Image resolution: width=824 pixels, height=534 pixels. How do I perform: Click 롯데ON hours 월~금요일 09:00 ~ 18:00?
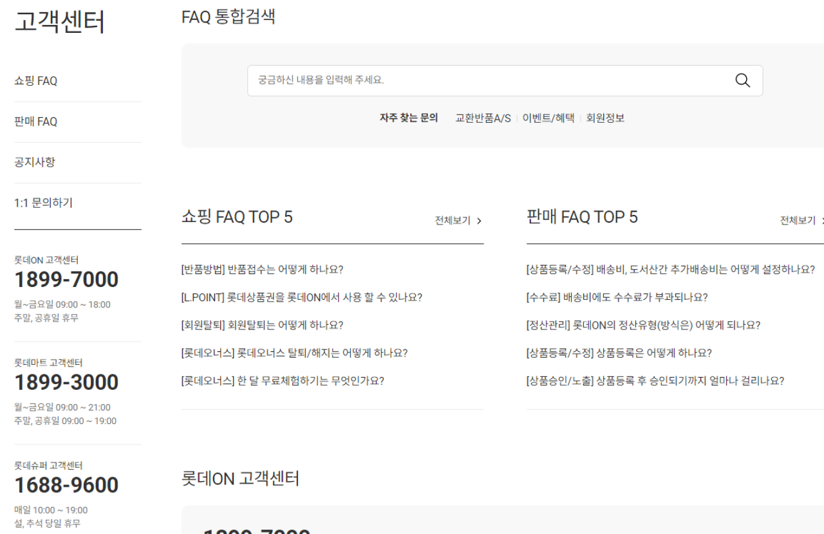point(62,304)
